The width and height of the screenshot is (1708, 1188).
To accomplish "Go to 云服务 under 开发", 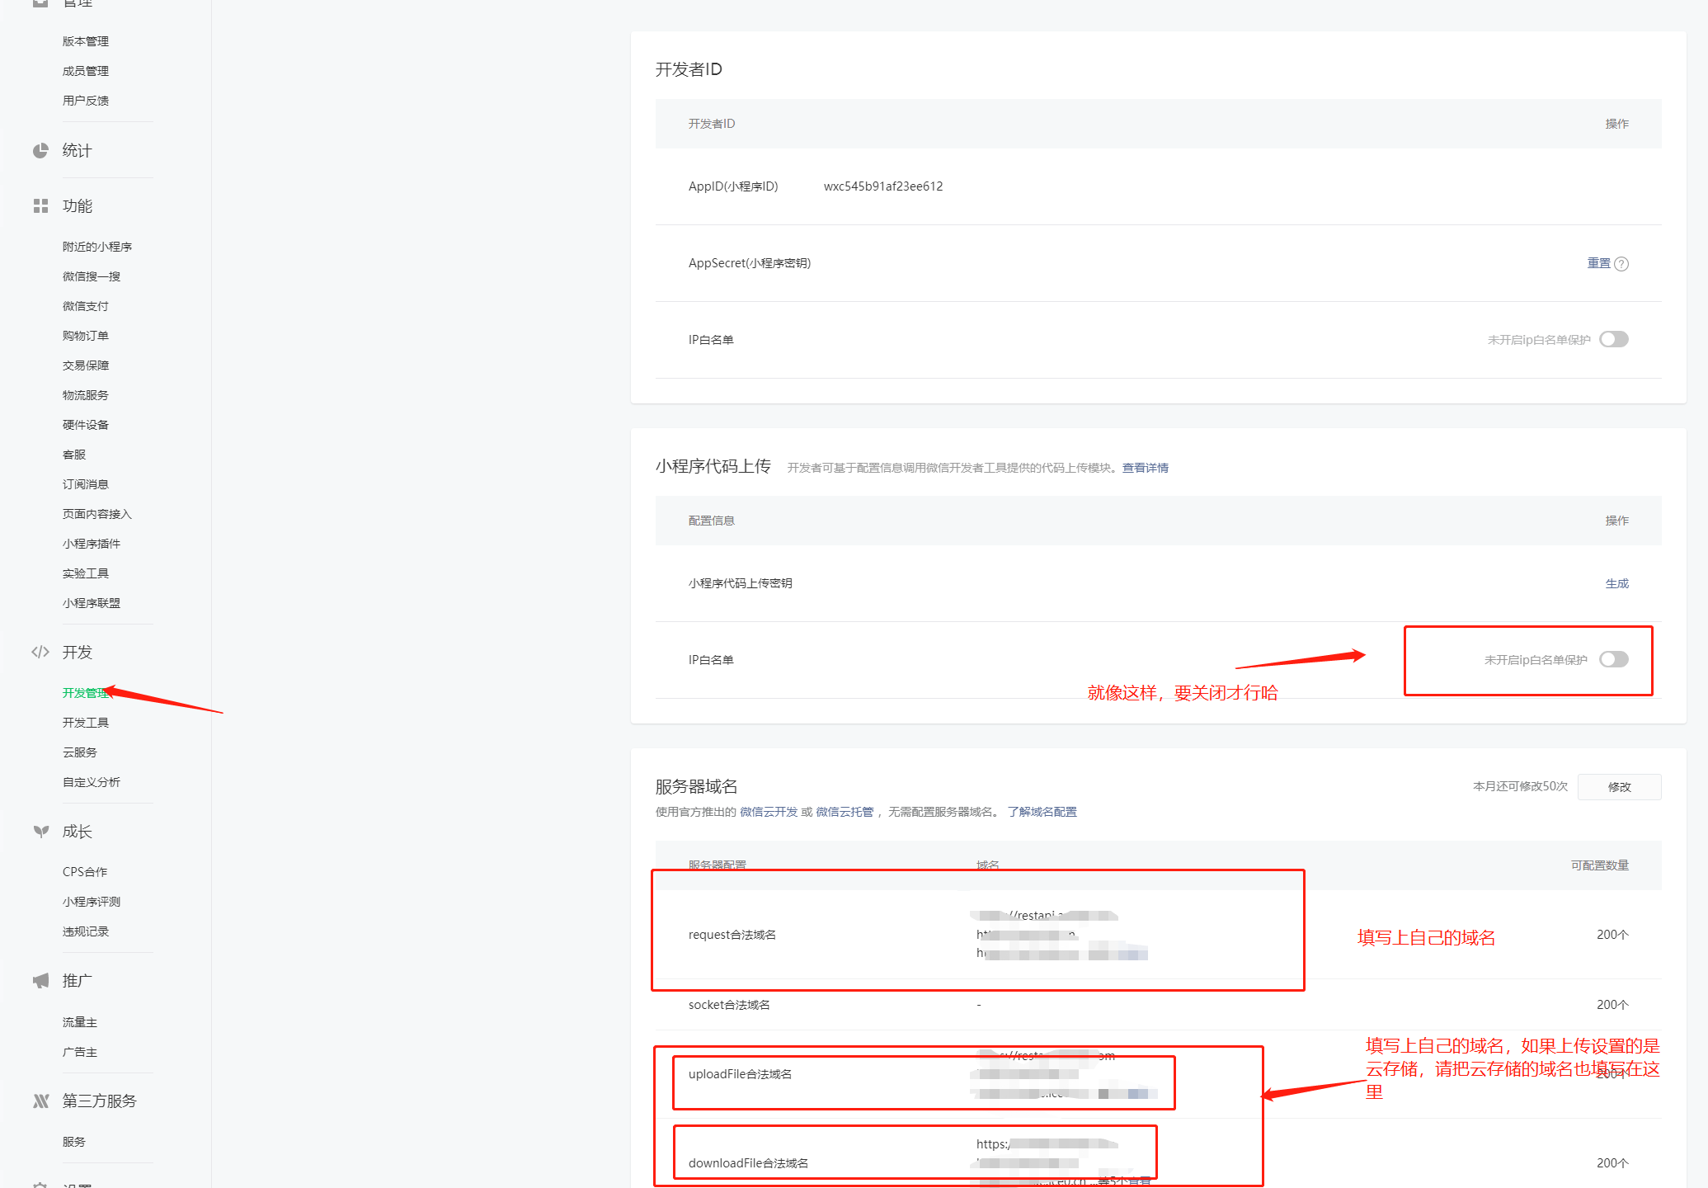I will (79, 752).
